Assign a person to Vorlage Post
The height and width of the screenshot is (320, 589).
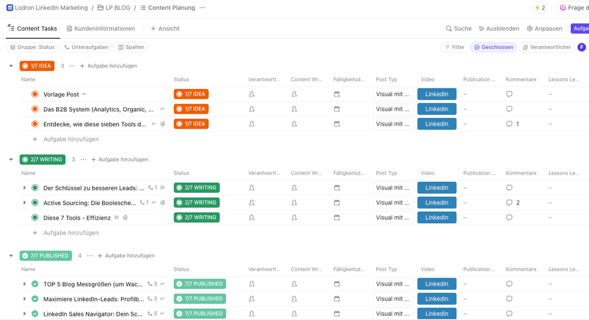coord(252,94)
